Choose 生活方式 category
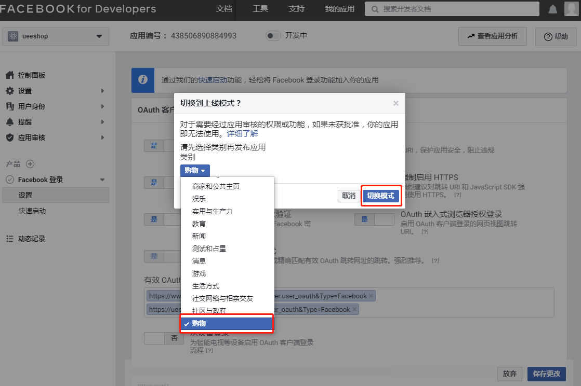581x386 pixels. pos(228,286)
